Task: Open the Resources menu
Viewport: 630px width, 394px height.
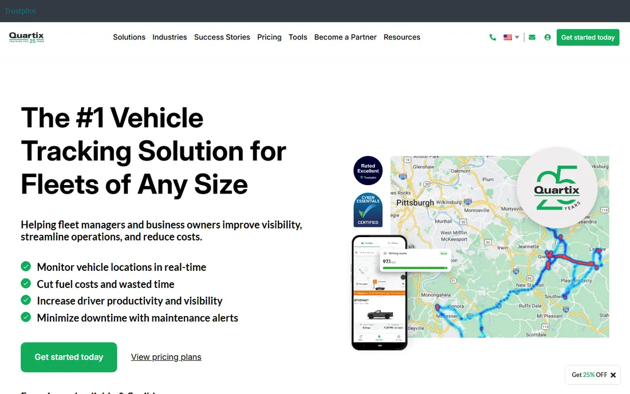Action: click(x=402, y=37)
